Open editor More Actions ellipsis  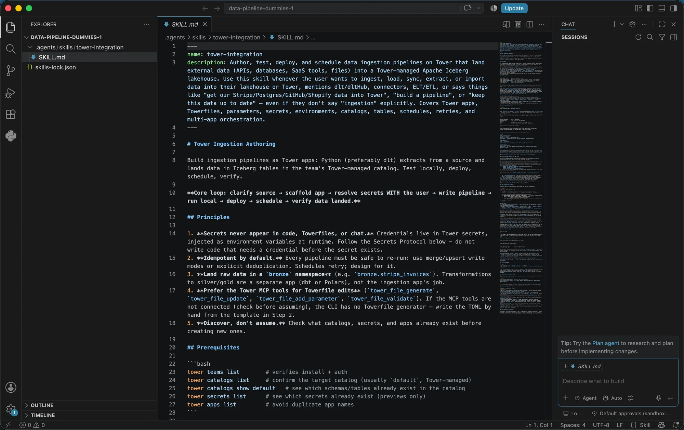tap(541, 24)
